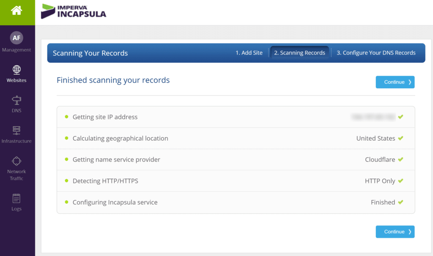
Task: Click the green status dot beside Detecting HTTP/HTTPS
Action: pos(66,180)
